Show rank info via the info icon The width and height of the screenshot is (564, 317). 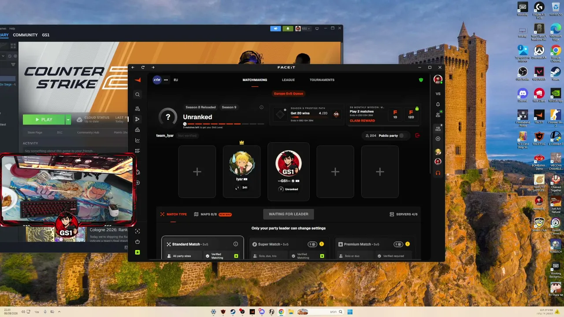pos(261,107)
